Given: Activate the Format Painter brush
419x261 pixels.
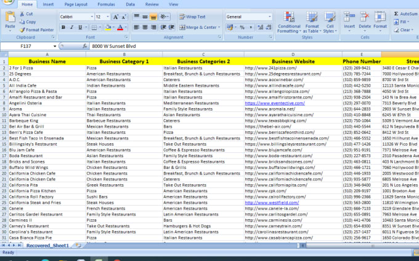Looking at the screenshot, I should tap(36, 30).
